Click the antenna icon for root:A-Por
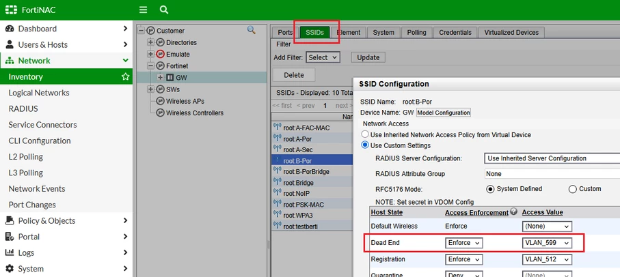This screenshot has height=277, width=620. point(278,138)
